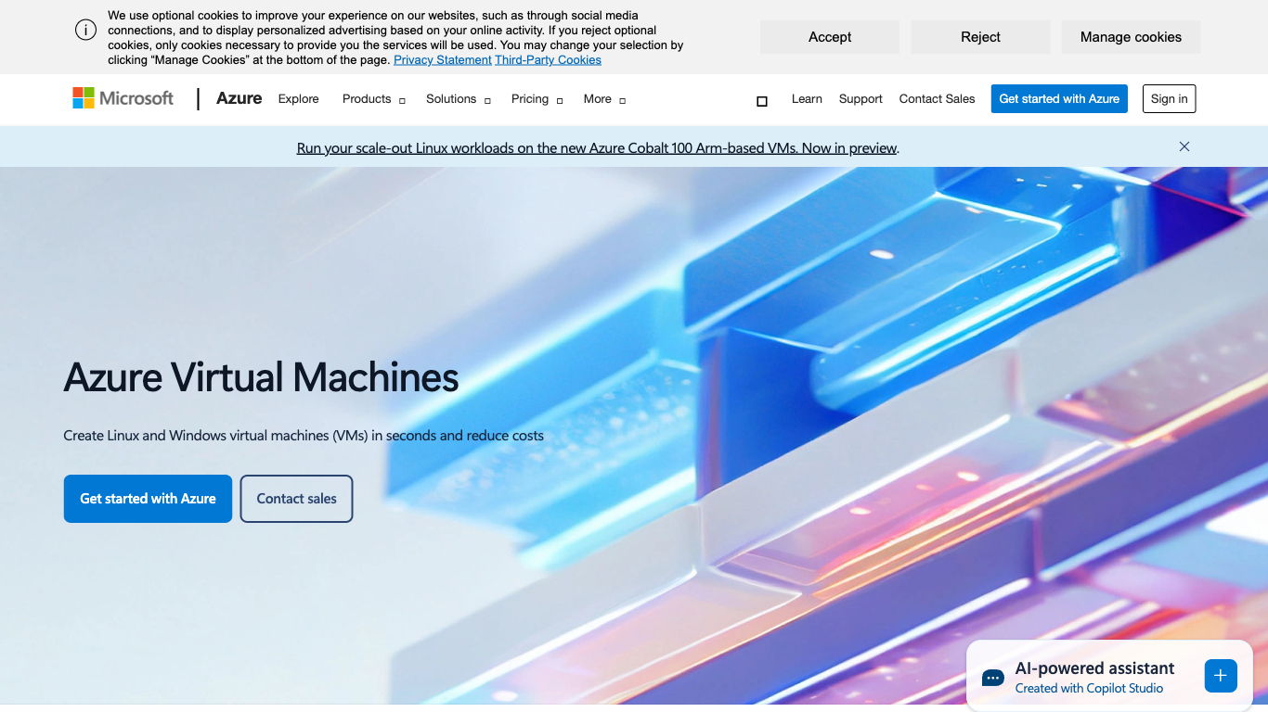The height and width of the screenshot is (712, 1268).
Task: Accept optional cookies
Action: pyautogui.click(x=830, y=37)
